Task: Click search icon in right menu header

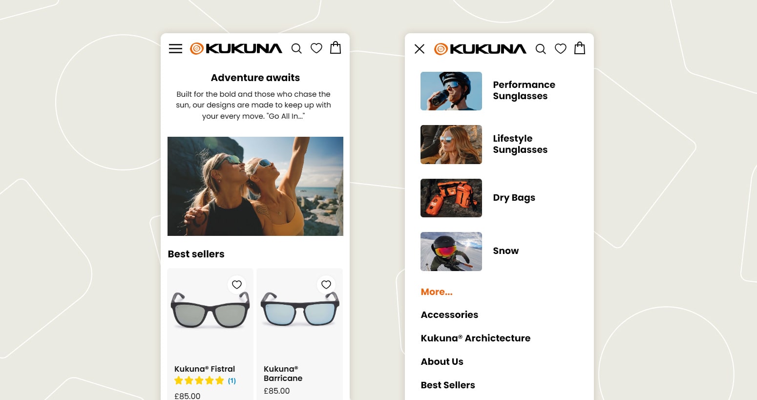Action: (541, 49)
